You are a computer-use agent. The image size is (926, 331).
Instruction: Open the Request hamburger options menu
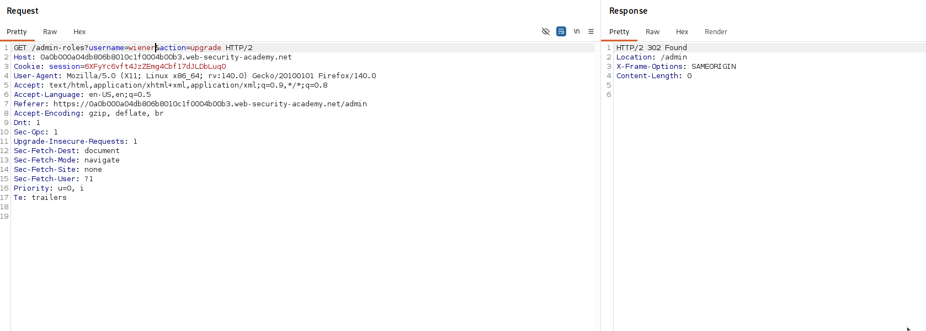pyautogui.click(x=591, y=31)
